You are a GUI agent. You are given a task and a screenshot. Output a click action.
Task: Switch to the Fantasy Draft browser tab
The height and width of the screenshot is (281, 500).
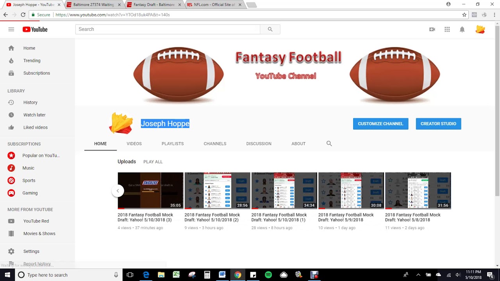154,5
